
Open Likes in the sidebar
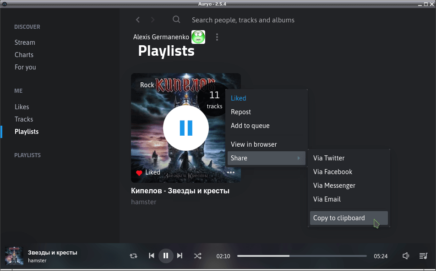pyautogui.click(x=22, y=107)
